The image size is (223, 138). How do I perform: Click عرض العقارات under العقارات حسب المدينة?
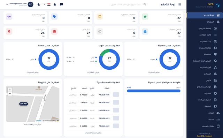[154, 72]
